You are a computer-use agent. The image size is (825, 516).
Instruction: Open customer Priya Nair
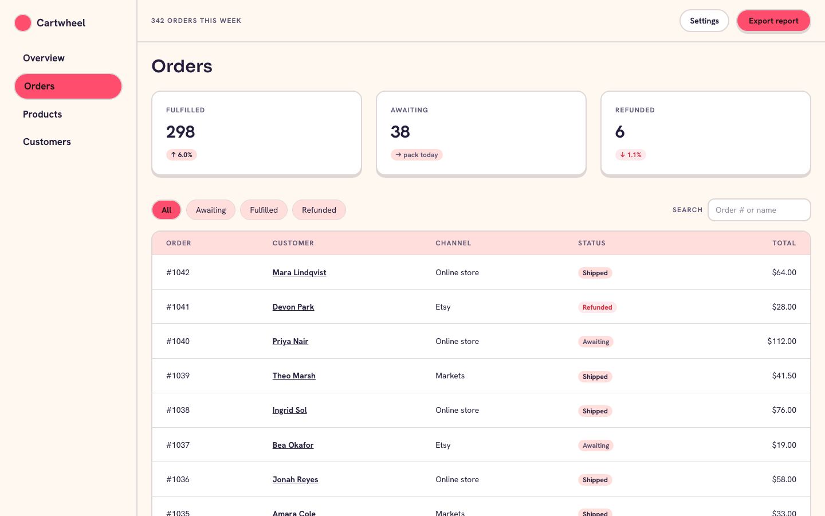pyautogui.click(x=290, y=341)
